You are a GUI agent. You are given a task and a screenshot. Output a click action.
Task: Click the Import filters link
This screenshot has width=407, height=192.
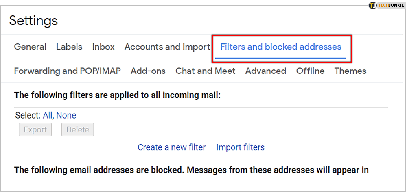tap(240, 147)
